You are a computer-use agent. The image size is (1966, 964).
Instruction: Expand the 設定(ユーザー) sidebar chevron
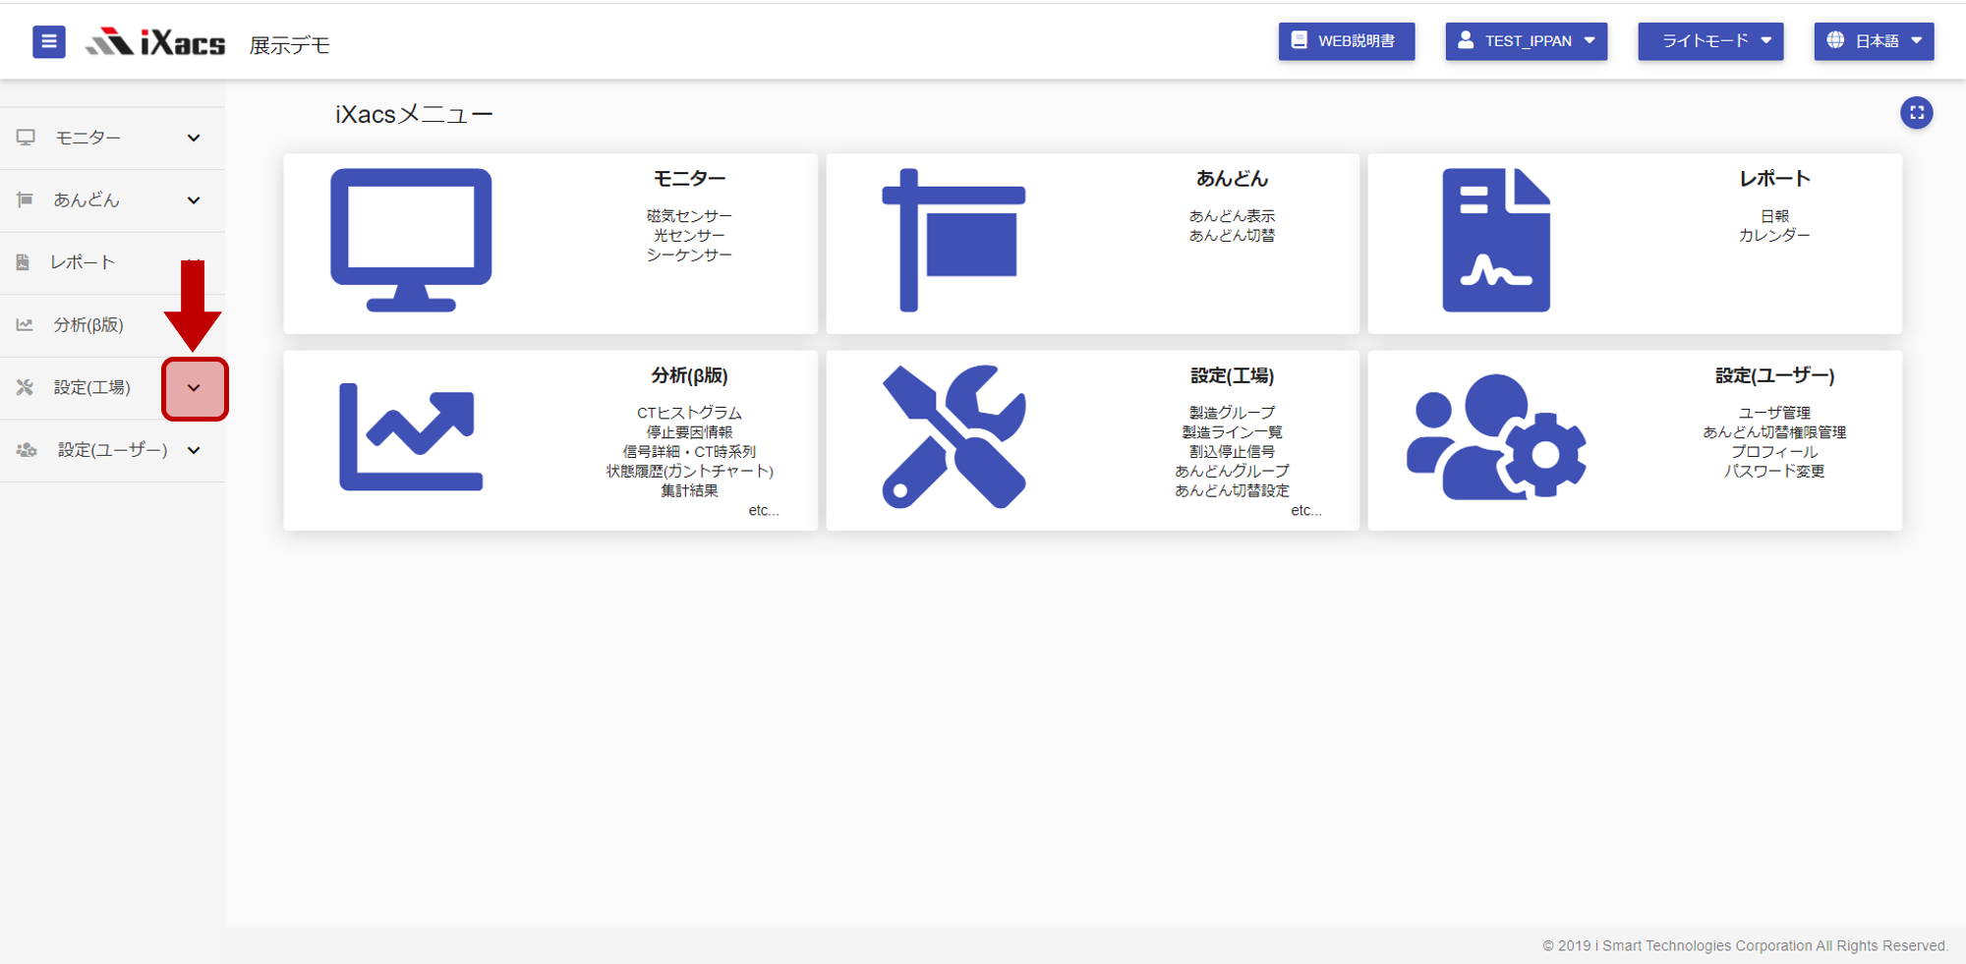point(194,450)
